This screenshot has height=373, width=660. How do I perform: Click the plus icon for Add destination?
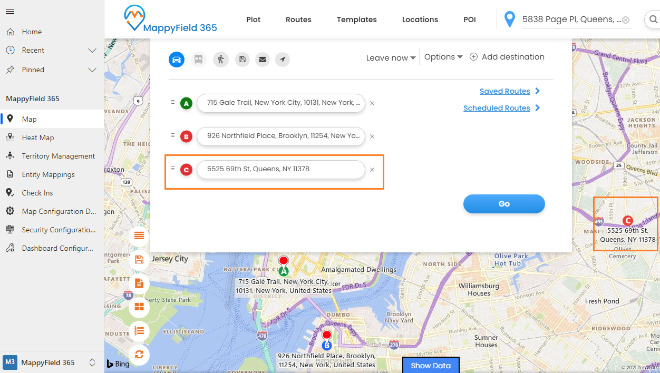[473, 57]
